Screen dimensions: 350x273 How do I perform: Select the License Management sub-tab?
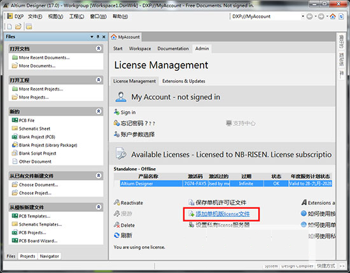click(134, 81)
